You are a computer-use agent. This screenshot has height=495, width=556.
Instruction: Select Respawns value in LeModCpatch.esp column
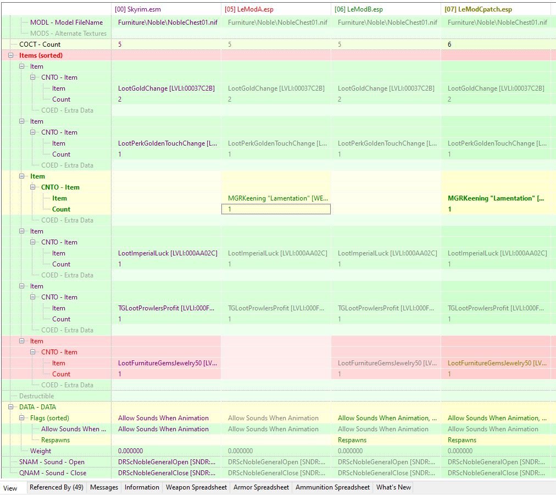496,440
